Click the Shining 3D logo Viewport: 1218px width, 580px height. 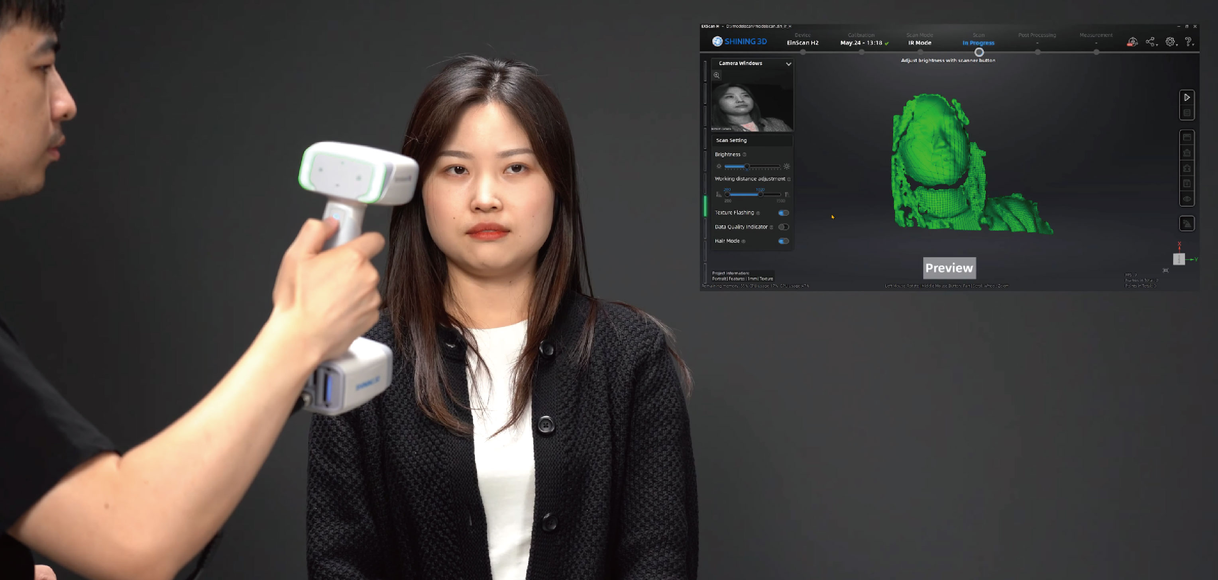point(739,41)
